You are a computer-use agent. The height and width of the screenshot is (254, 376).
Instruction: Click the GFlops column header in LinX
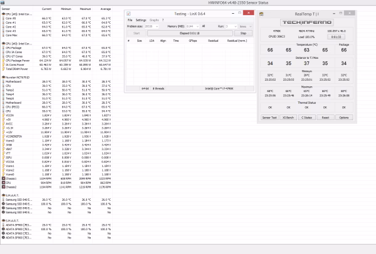(x=193, y=41)
